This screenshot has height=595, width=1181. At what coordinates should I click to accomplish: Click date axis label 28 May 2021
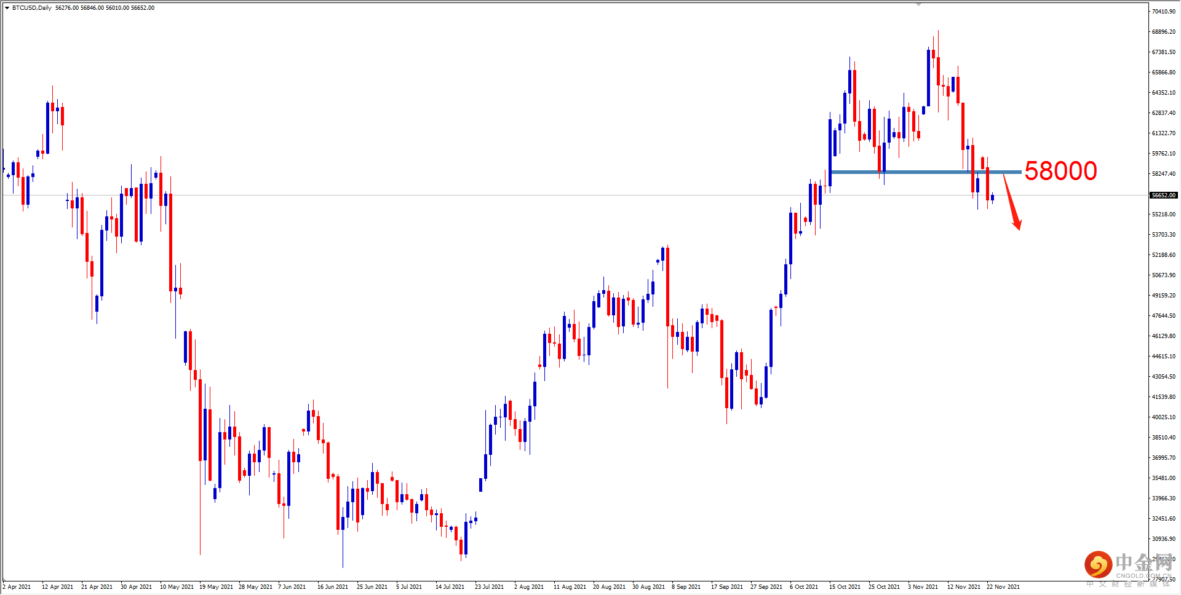255,587
